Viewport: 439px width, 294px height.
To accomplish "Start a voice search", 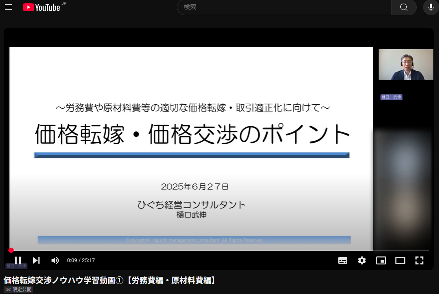I will (x=430, y=7).
